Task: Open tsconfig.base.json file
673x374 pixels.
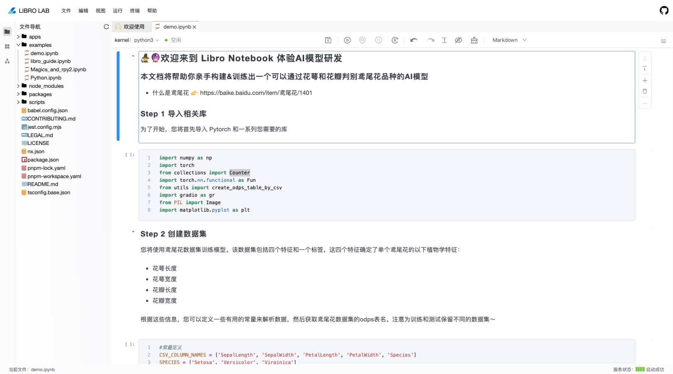Action: [49, 193]
